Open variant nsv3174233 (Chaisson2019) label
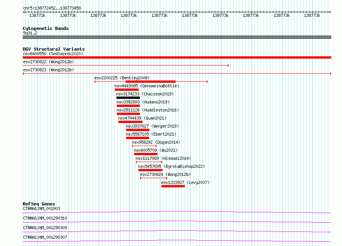 coord(145,94)
